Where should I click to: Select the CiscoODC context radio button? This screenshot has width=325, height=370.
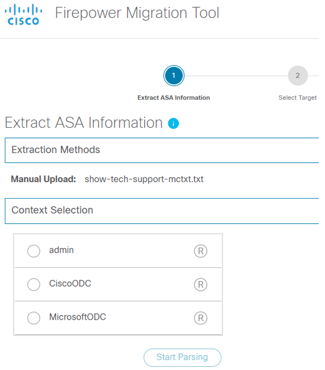(33, 284)
